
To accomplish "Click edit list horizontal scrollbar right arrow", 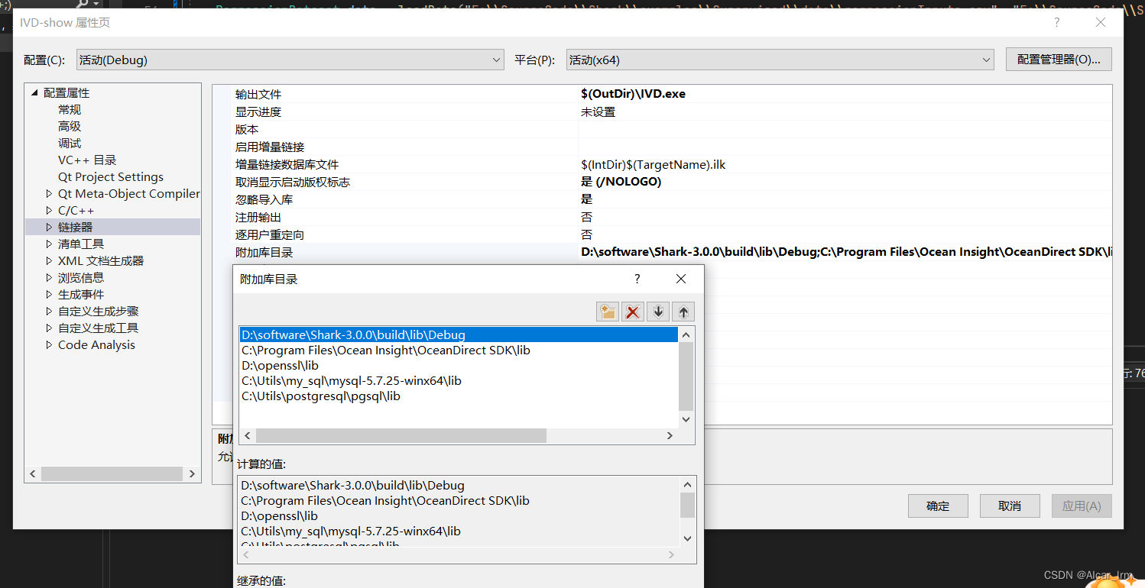I will point(670,435).
